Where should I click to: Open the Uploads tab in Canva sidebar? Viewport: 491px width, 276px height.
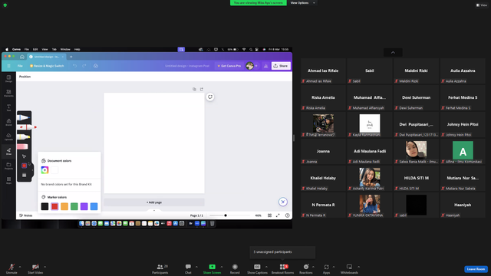(x=8, y=136)
